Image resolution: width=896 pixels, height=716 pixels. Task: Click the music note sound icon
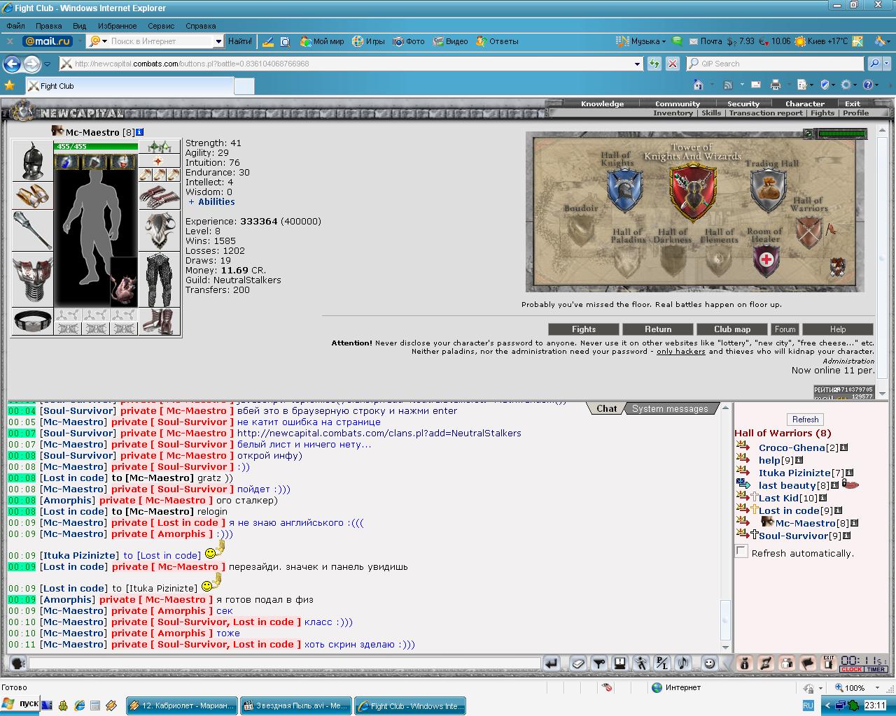coord(682,663)
